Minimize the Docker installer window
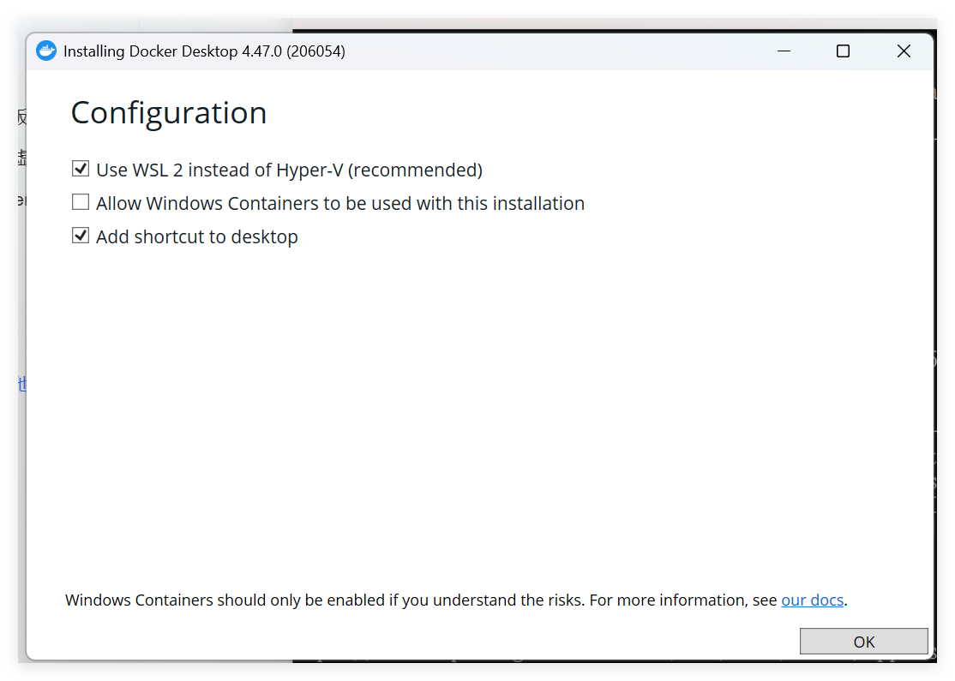This screenshot has width=955, height=681. 784,51
